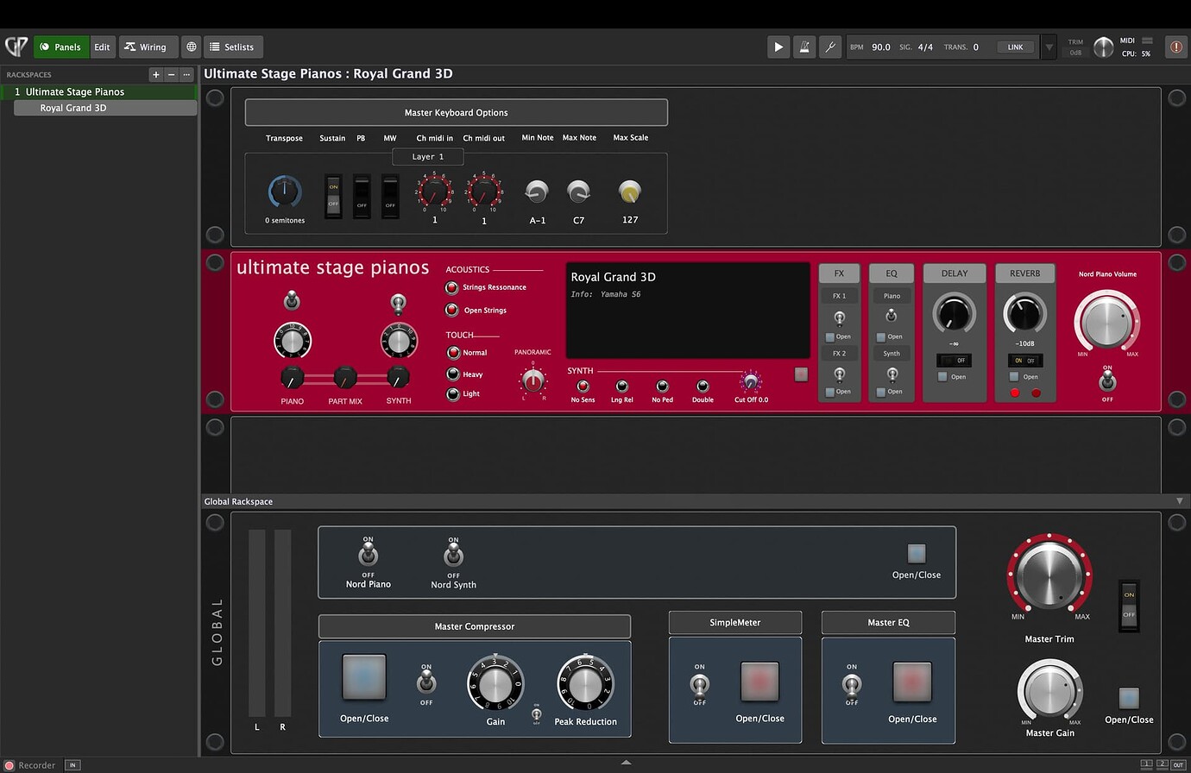Viewport: 1191px width, 773px height.
Task: Select Light touch option
Action: 453,394
